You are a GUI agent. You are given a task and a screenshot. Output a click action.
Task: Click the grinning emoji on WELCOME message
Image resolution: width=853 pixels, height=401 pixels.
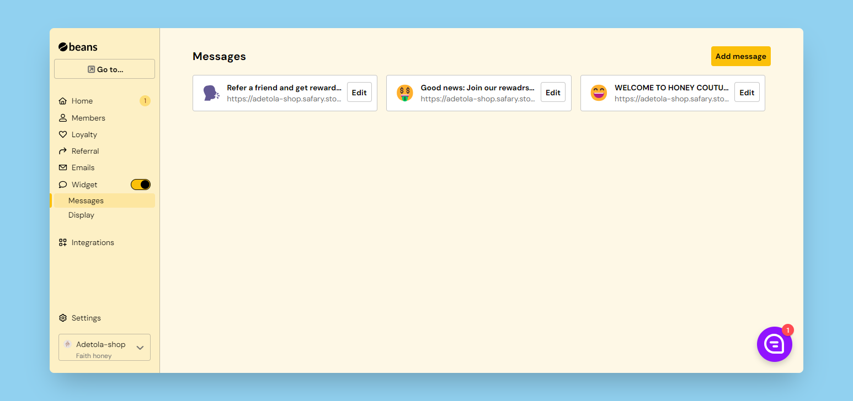599,93
